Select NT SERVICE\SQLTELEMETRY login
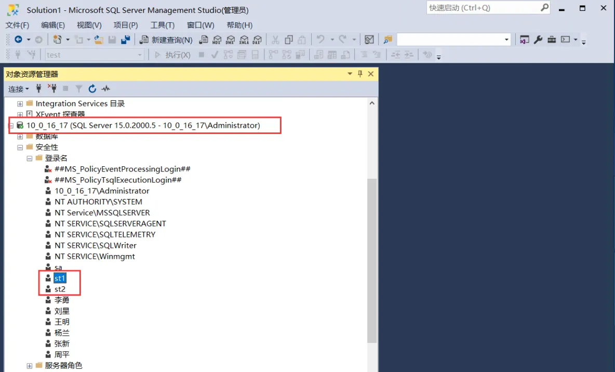615x372 pixels. coord(105,235)
